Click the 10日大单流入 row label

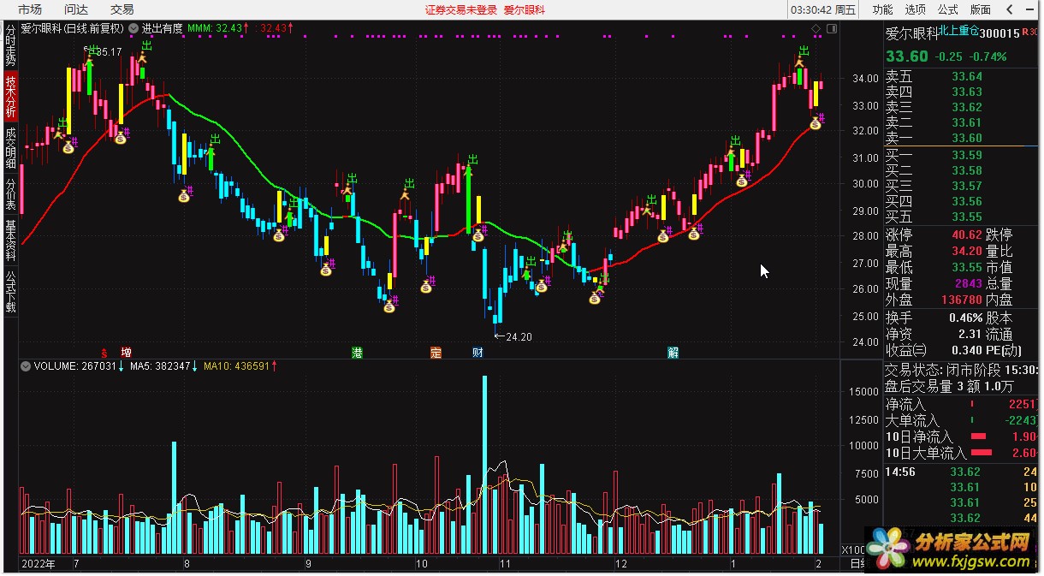[x=926, y=453]
